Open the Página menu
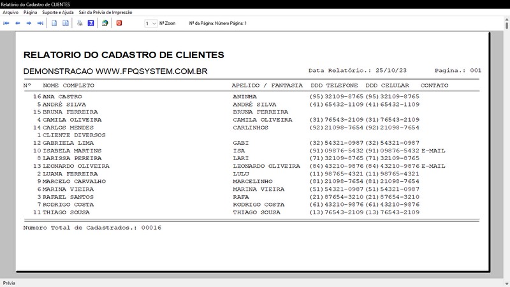Screen dimensions: 510x287 click(x=30, y=12)
